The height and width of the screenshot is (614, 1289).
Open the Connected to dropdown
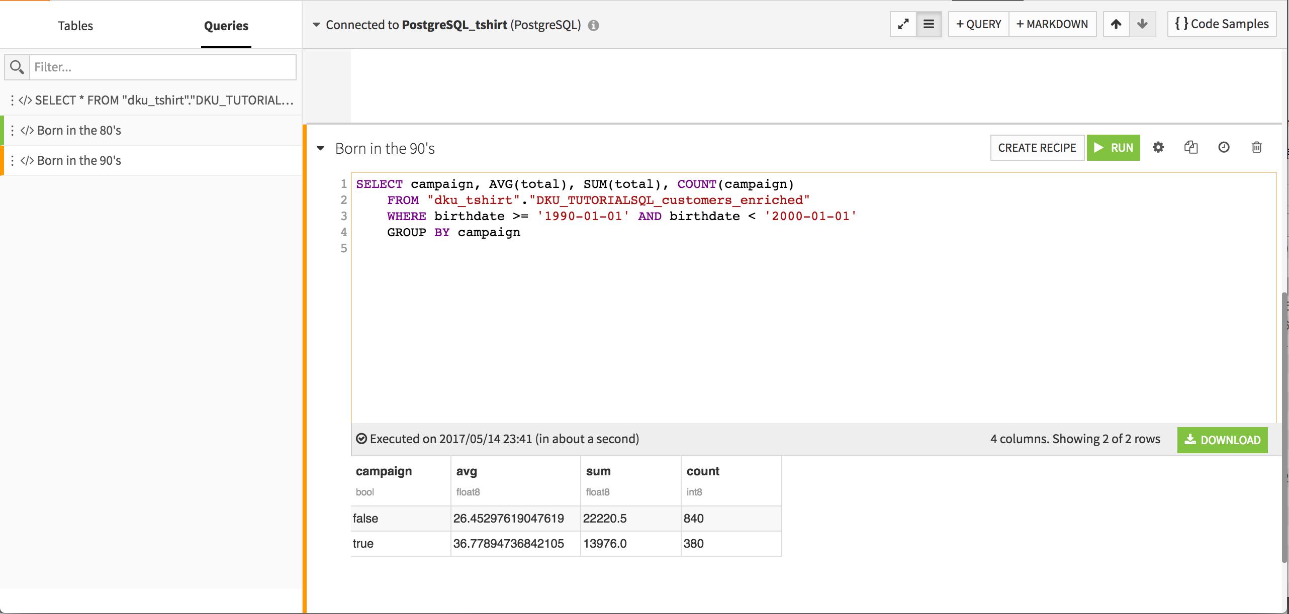click(x=315, y=25)
